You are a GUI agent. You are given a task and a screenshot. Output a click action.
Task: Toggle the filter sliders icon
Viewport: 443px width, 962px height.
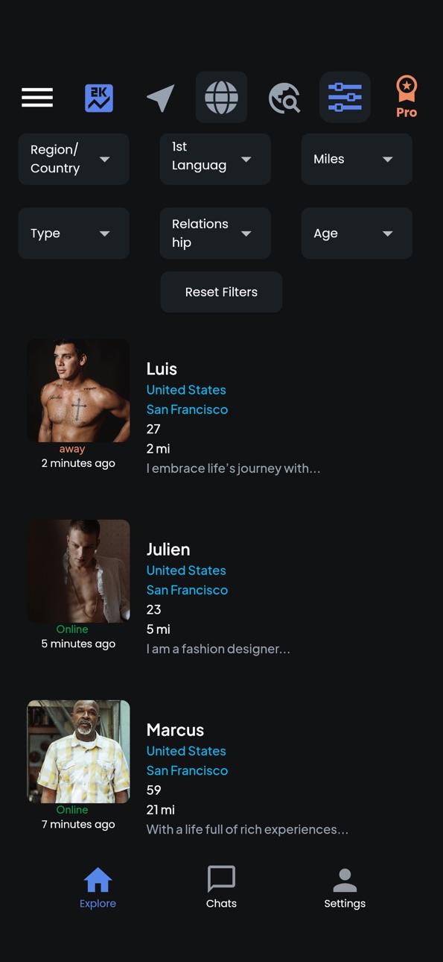click(x=345, y=97)
